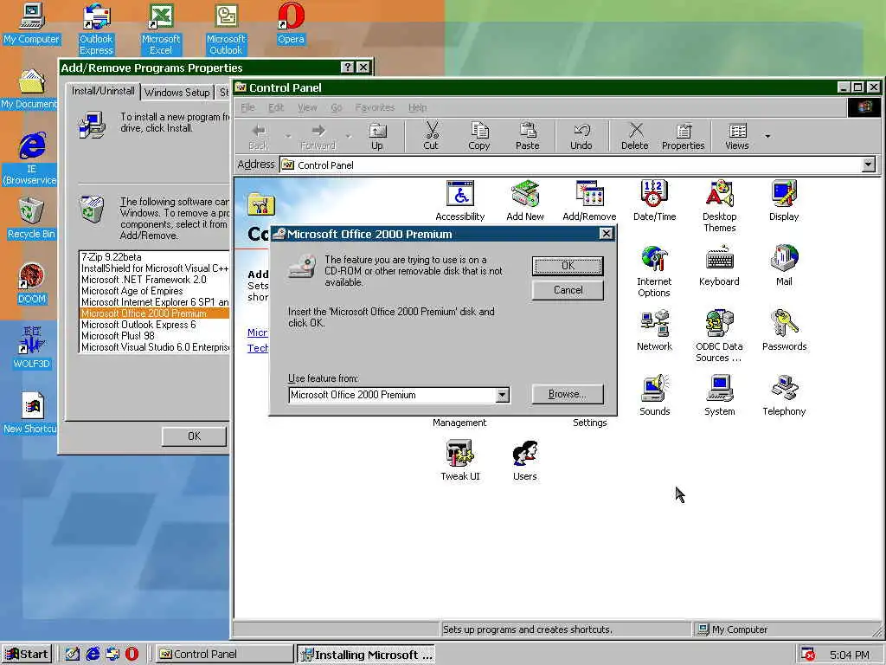This screenshot has height=665, width=886.
Task: Click the Delete toolbar button
Action: [x=634, y=137]
